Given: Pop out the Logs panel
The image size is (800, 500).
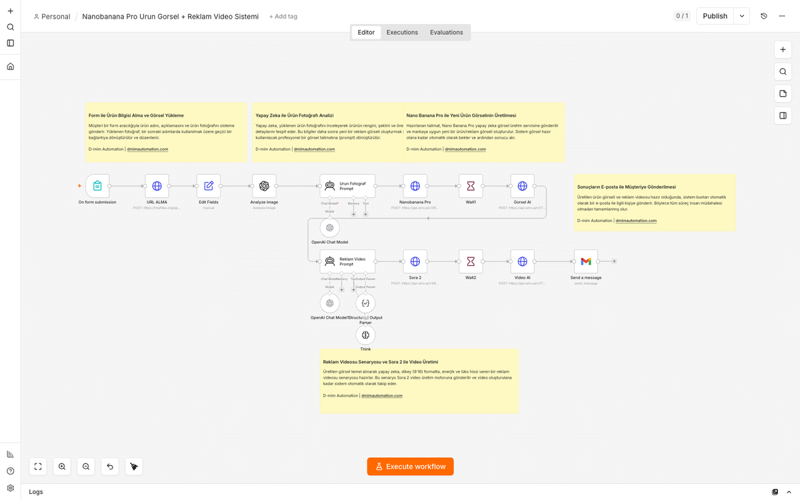Looking at the screenshot, I should (x=775, y=492).
